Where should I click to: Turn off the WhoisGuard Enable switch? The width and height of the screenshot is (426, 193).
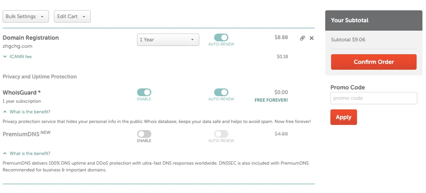(144, 92)
